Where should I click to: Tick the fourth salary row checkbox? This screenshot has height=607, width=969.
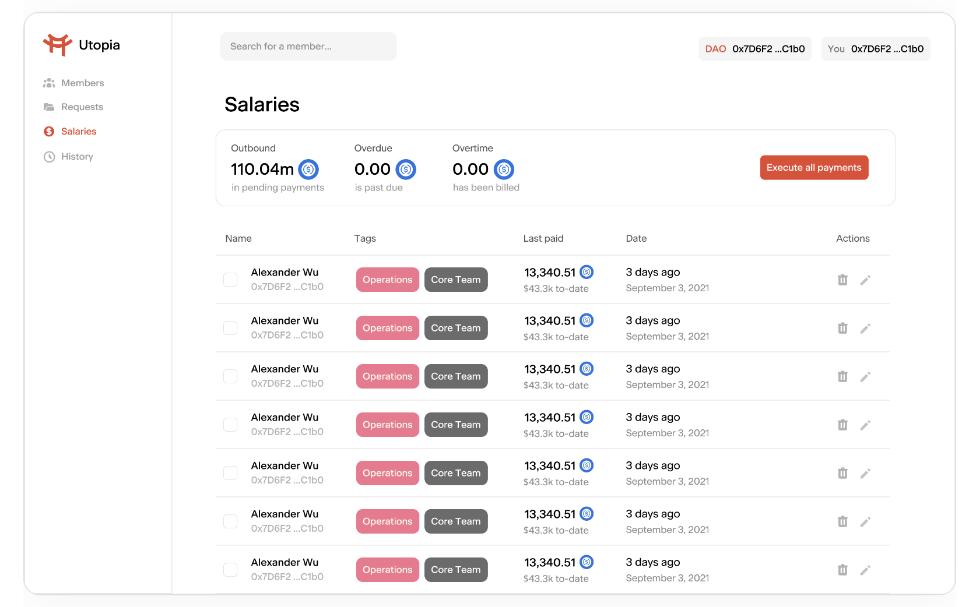pyautogui.click(x=230, y=425)
